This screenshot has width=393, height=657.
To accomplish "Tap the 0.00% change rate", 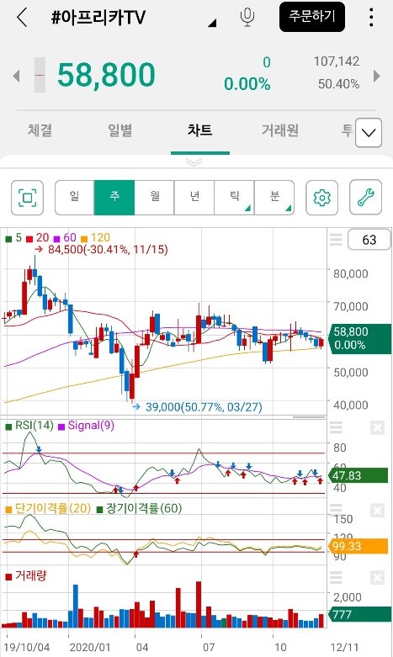I will (x=247, y=84).
